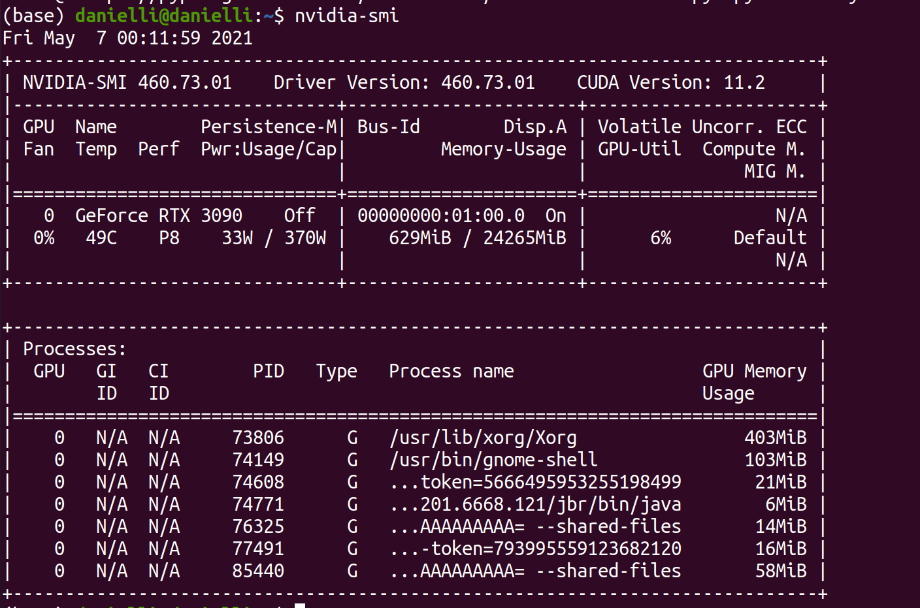Image resolution: width=920 pixels, height=608 pixels.
Task: Click the 6MiB memory value
Action: (786, 504)
